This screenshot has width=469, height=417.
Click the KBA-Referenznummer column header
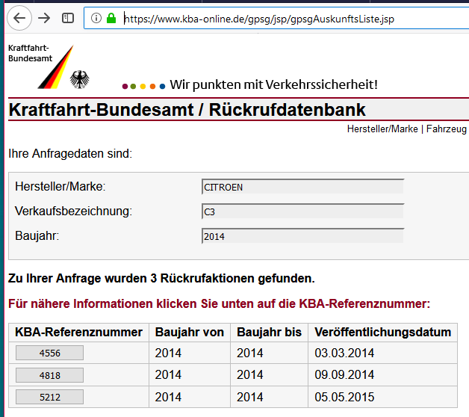[x=78, y=333]
